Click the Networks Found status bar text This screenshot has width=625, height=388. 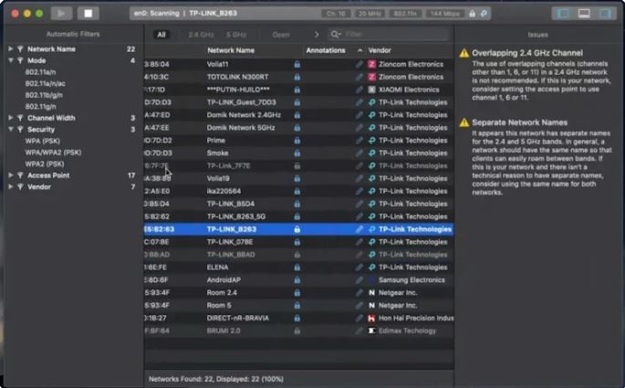click(215, 379)
